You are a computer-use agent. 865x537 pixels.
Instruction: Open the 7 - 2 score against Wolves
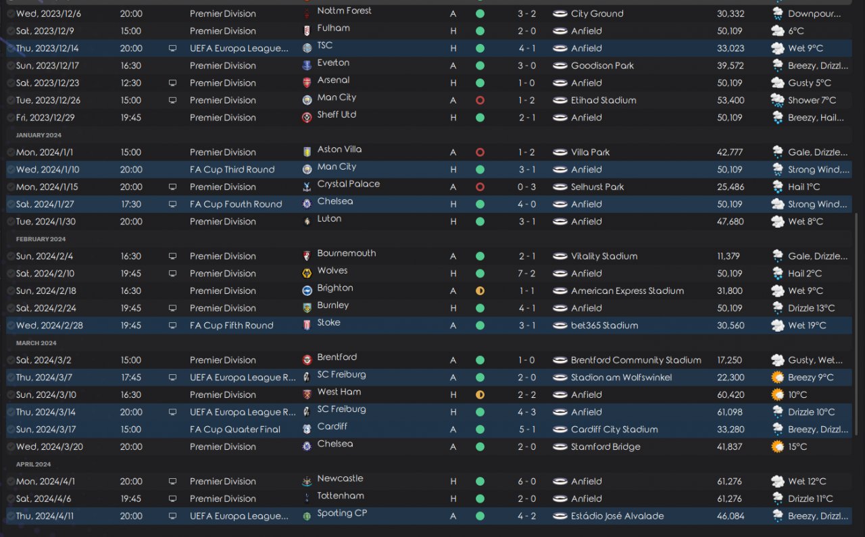coord(527,274)
